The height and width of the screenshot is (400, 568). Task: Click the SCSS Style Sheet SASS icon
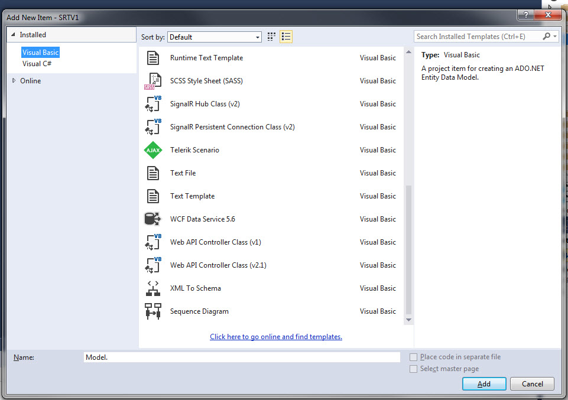(153, 81)
